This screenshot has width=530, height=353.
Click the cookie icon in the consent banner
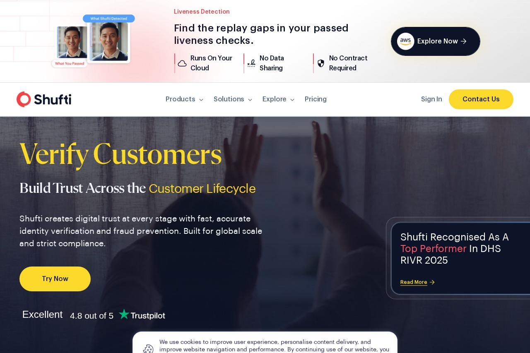click(148, 349)
